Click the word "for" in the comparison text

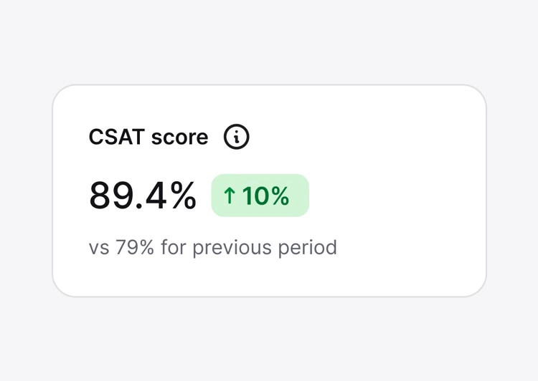tap(174, 247)
